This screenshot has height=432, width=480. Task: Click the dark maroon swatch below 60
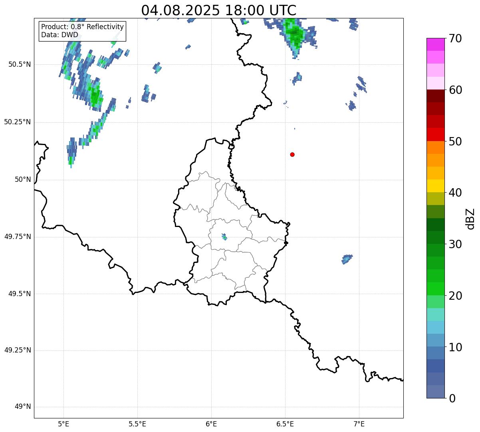[x=436, y=96]
